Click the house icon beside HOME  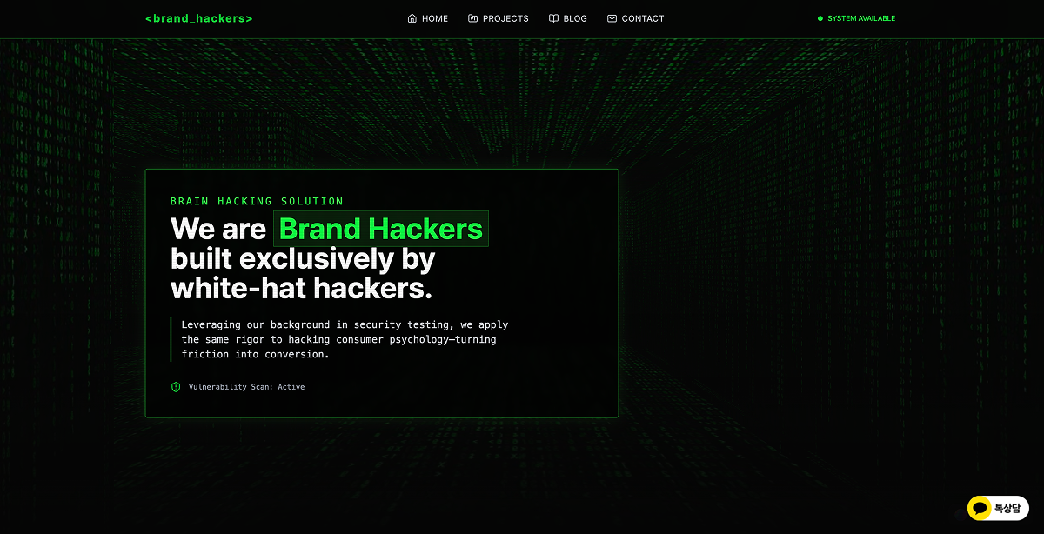pos(412,18)
